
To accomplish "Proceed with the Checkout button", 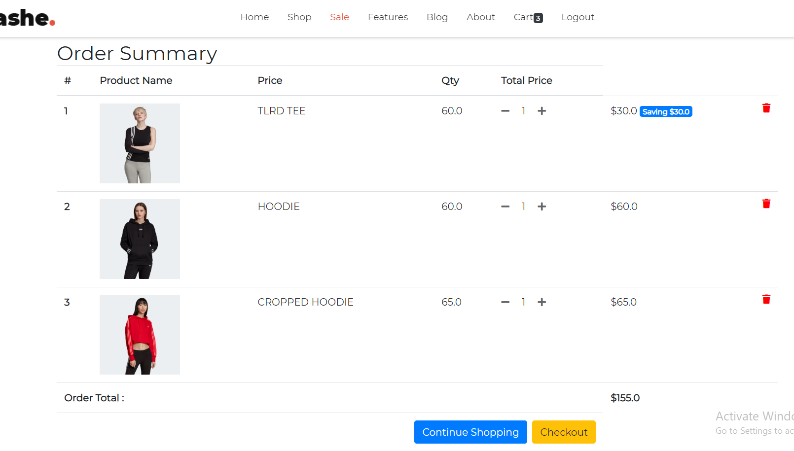I will pos(564,432).
